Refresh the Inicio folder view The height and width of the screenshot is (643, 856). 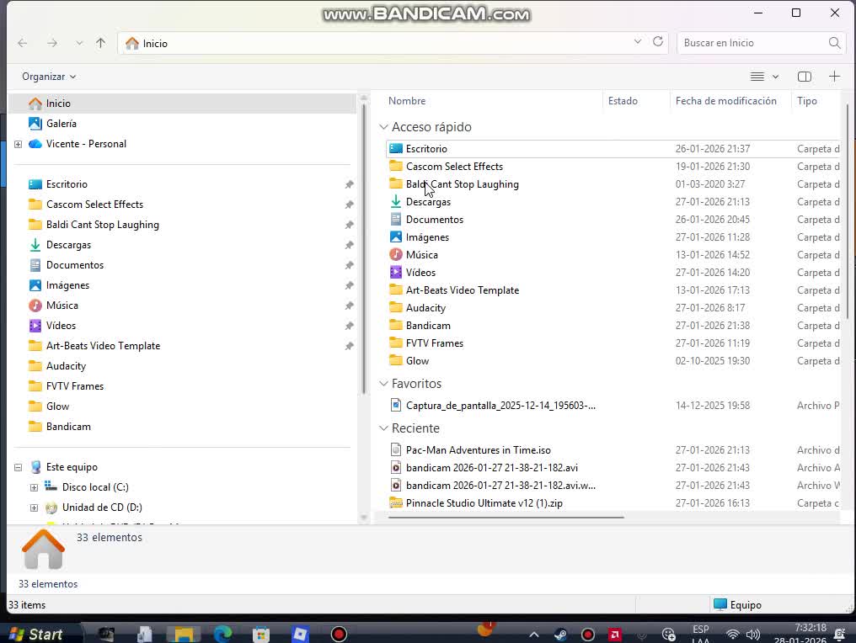658,42
